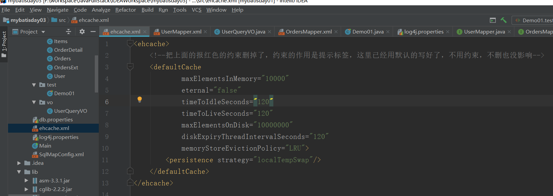The height and width of the screenshot is (196, 553).
Task: Click the run/debug layout icon beside hammer
Action: (x=493, y=20)
